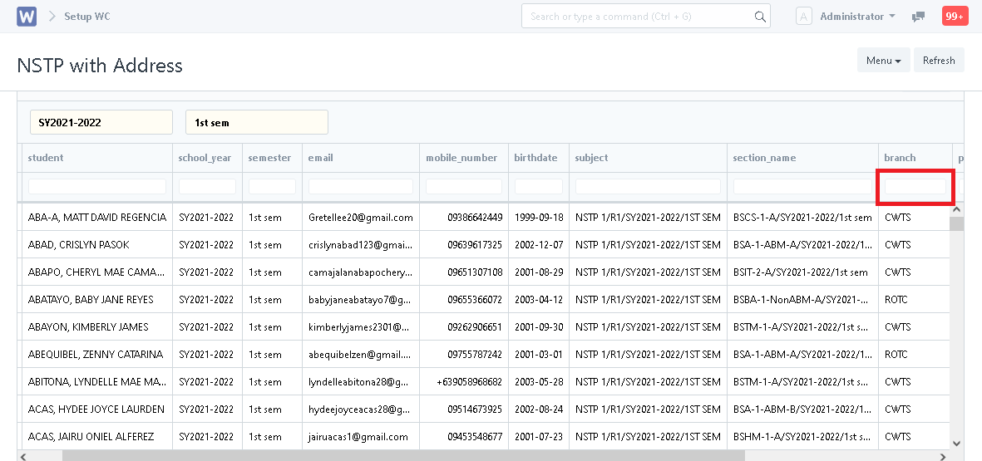
Task: Click section BSIT-2-A/SY2021-2022/1st sem
Action: click(802, 272)
